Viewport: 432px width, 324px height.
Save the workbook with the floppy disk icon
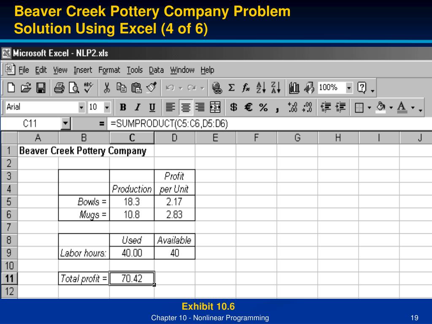[x=41, y=88]
